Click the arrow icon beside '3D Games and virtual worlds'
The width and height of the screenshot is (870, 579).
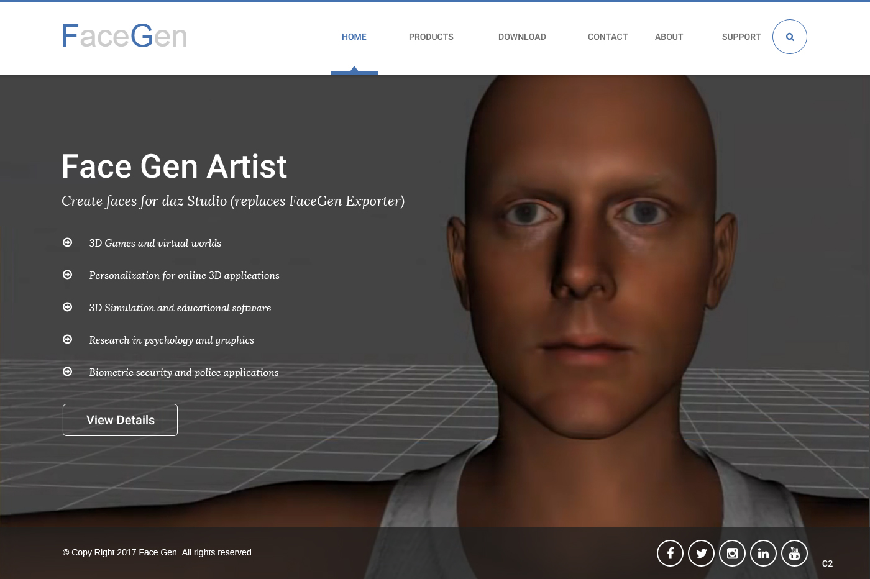67,242
